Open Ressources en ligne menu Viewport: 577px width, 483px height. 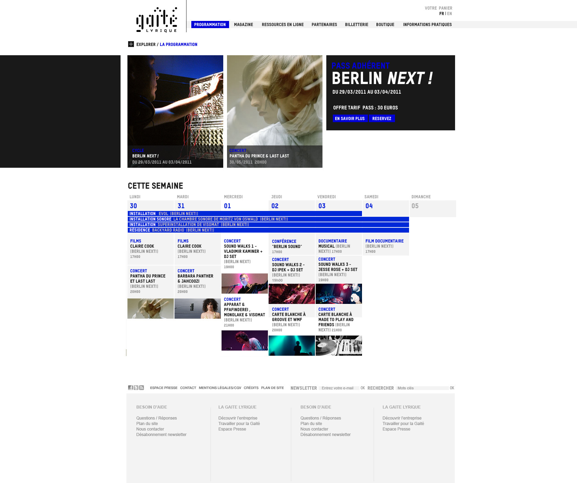[283, 25]
